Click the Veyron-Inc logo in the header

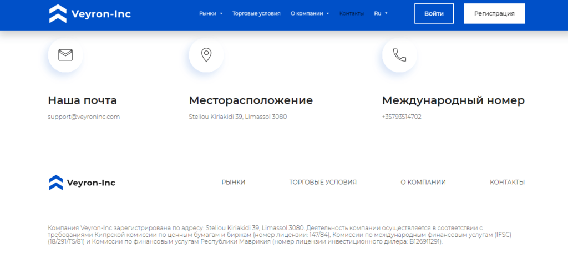(90, 14)
